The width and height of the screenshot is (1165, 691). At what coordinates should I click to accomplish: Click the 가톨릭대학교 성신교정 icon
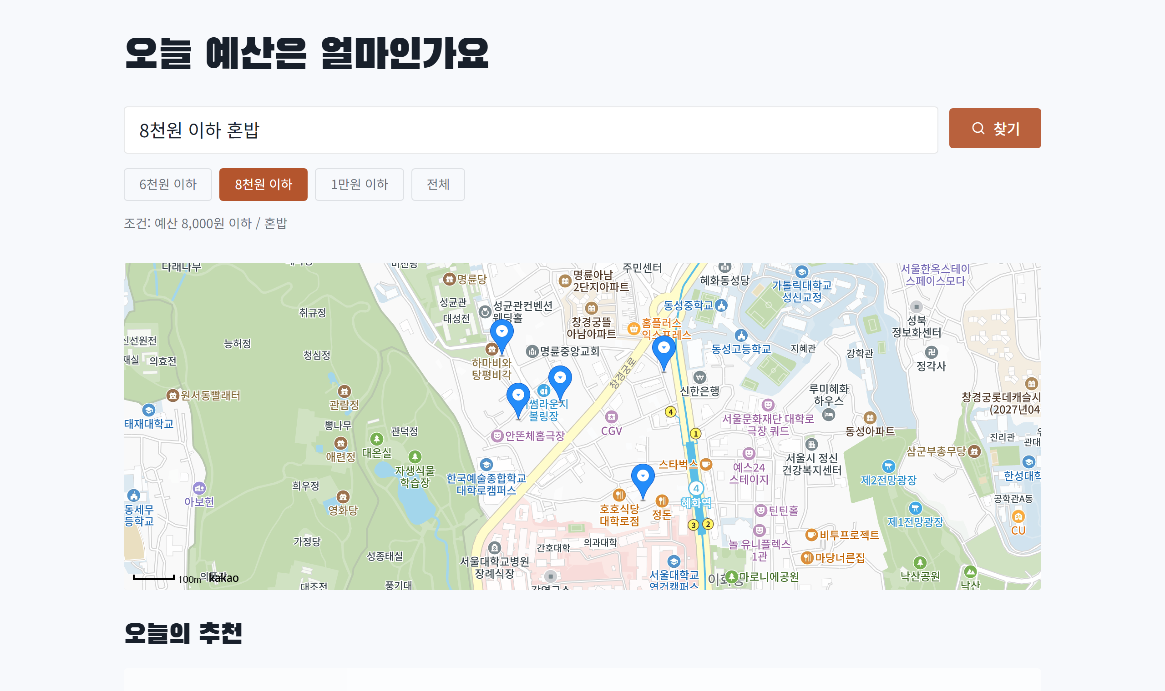point(801,272)
